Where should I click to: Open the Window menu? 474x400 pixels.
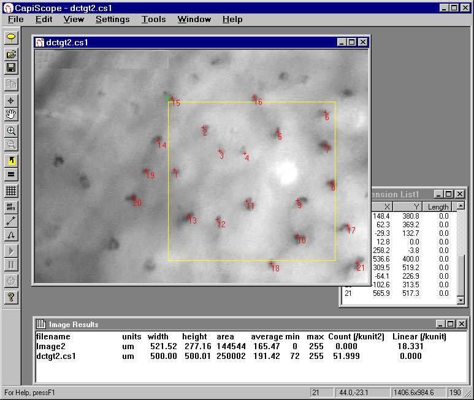pyautogui.click(x=194, y=20)
